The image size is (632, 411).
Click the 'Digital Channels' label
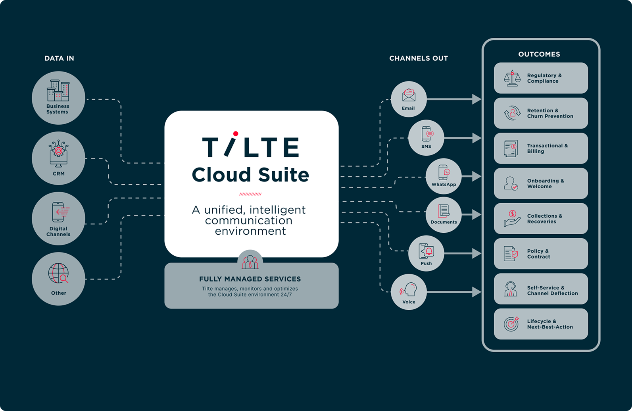click(x=58, y=232)
